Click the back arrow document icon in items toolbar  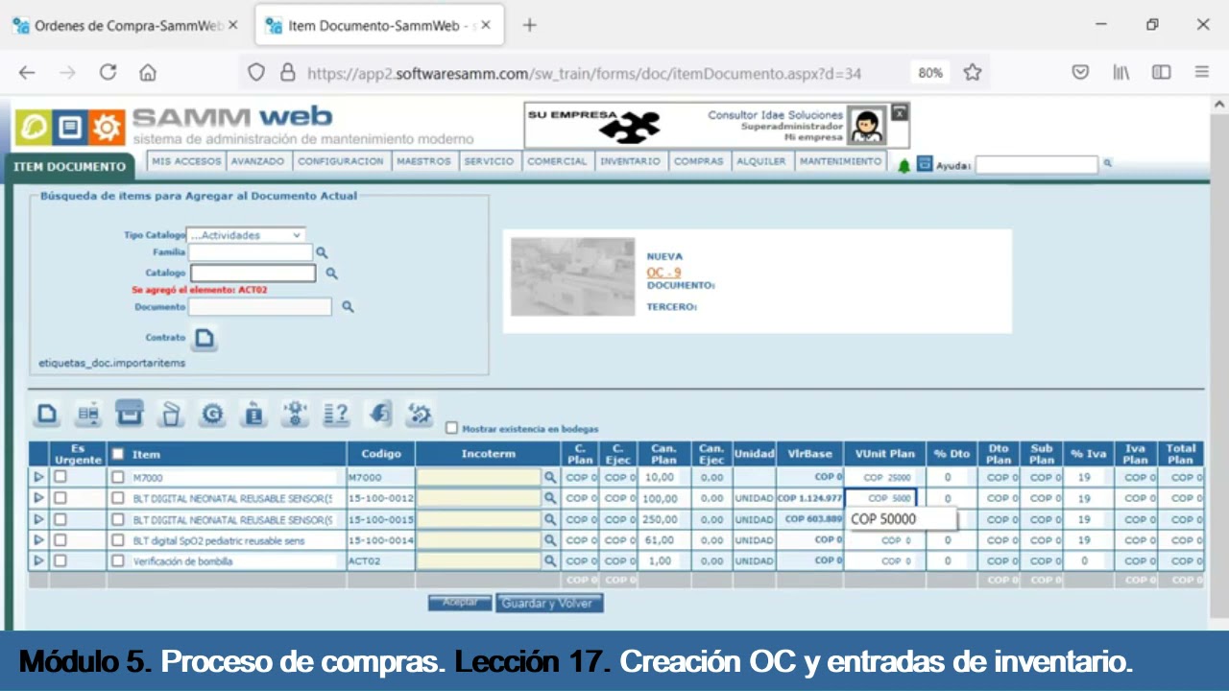coord(379,414)
